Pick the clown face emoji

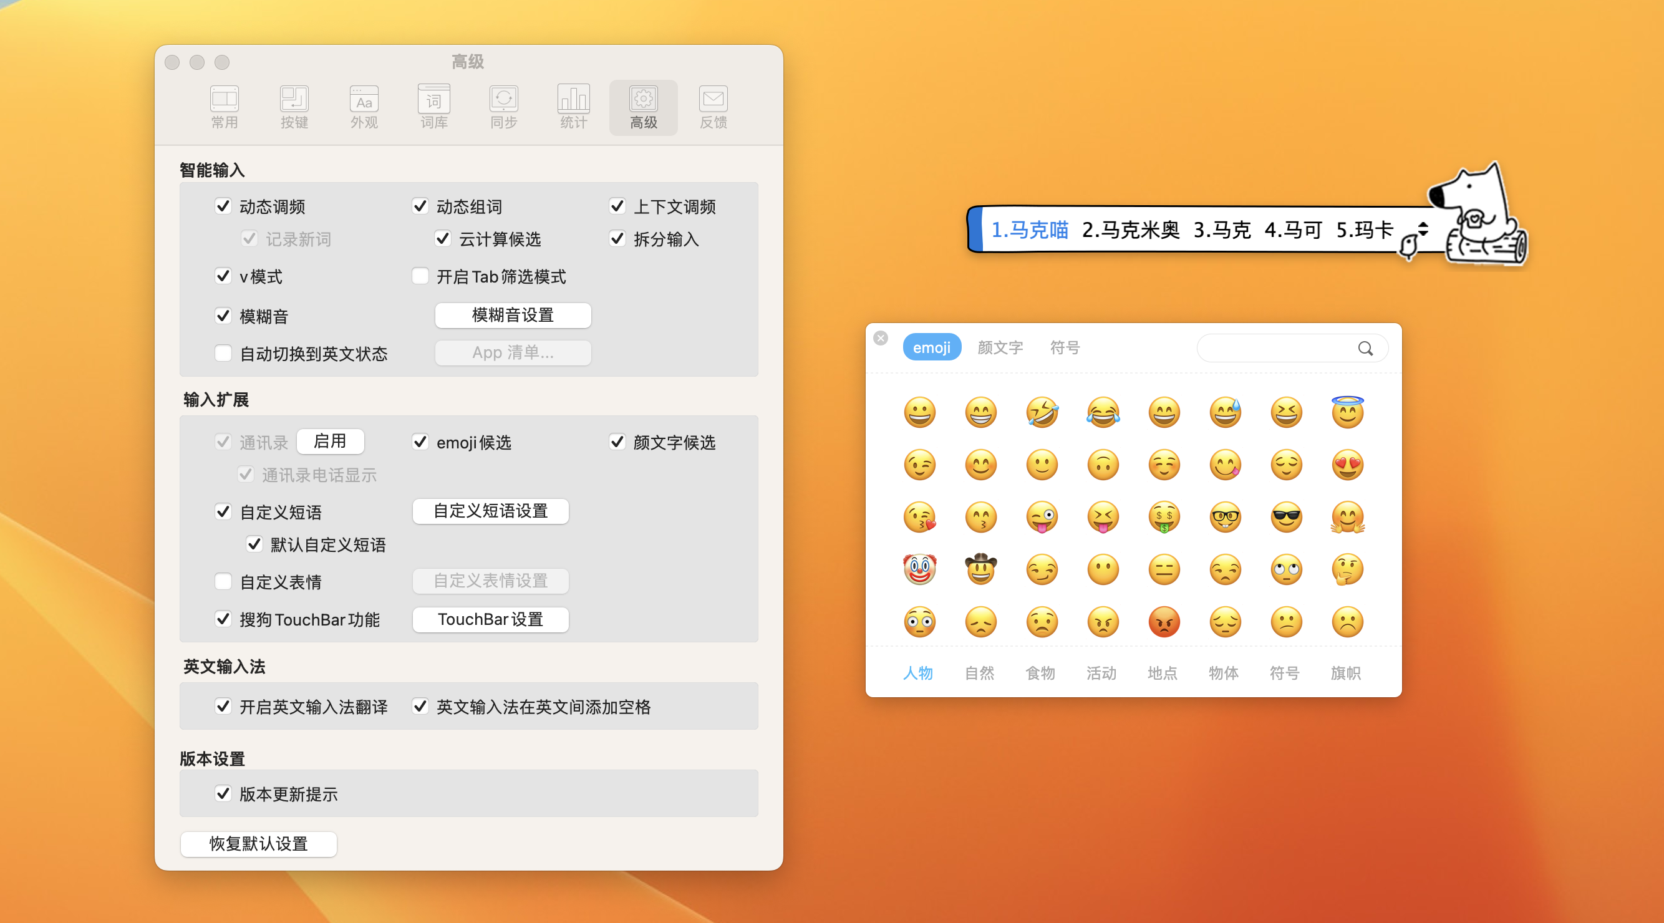(x=919, y=569)
